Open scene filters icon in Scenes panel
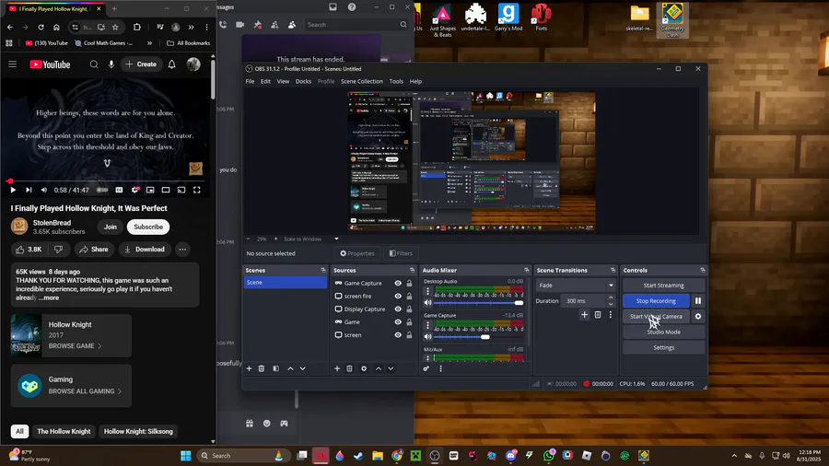The height and width of the screenshot is (466, 829). [x=275, y=368]
